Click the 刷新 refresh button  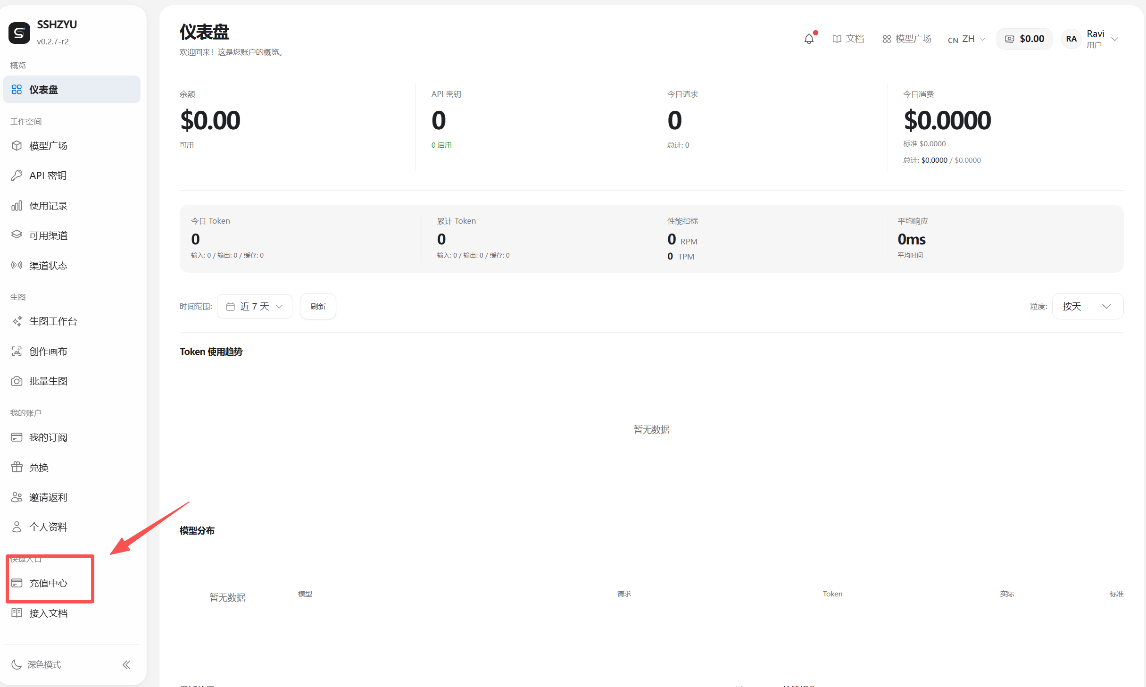click(x=318, y=307)
